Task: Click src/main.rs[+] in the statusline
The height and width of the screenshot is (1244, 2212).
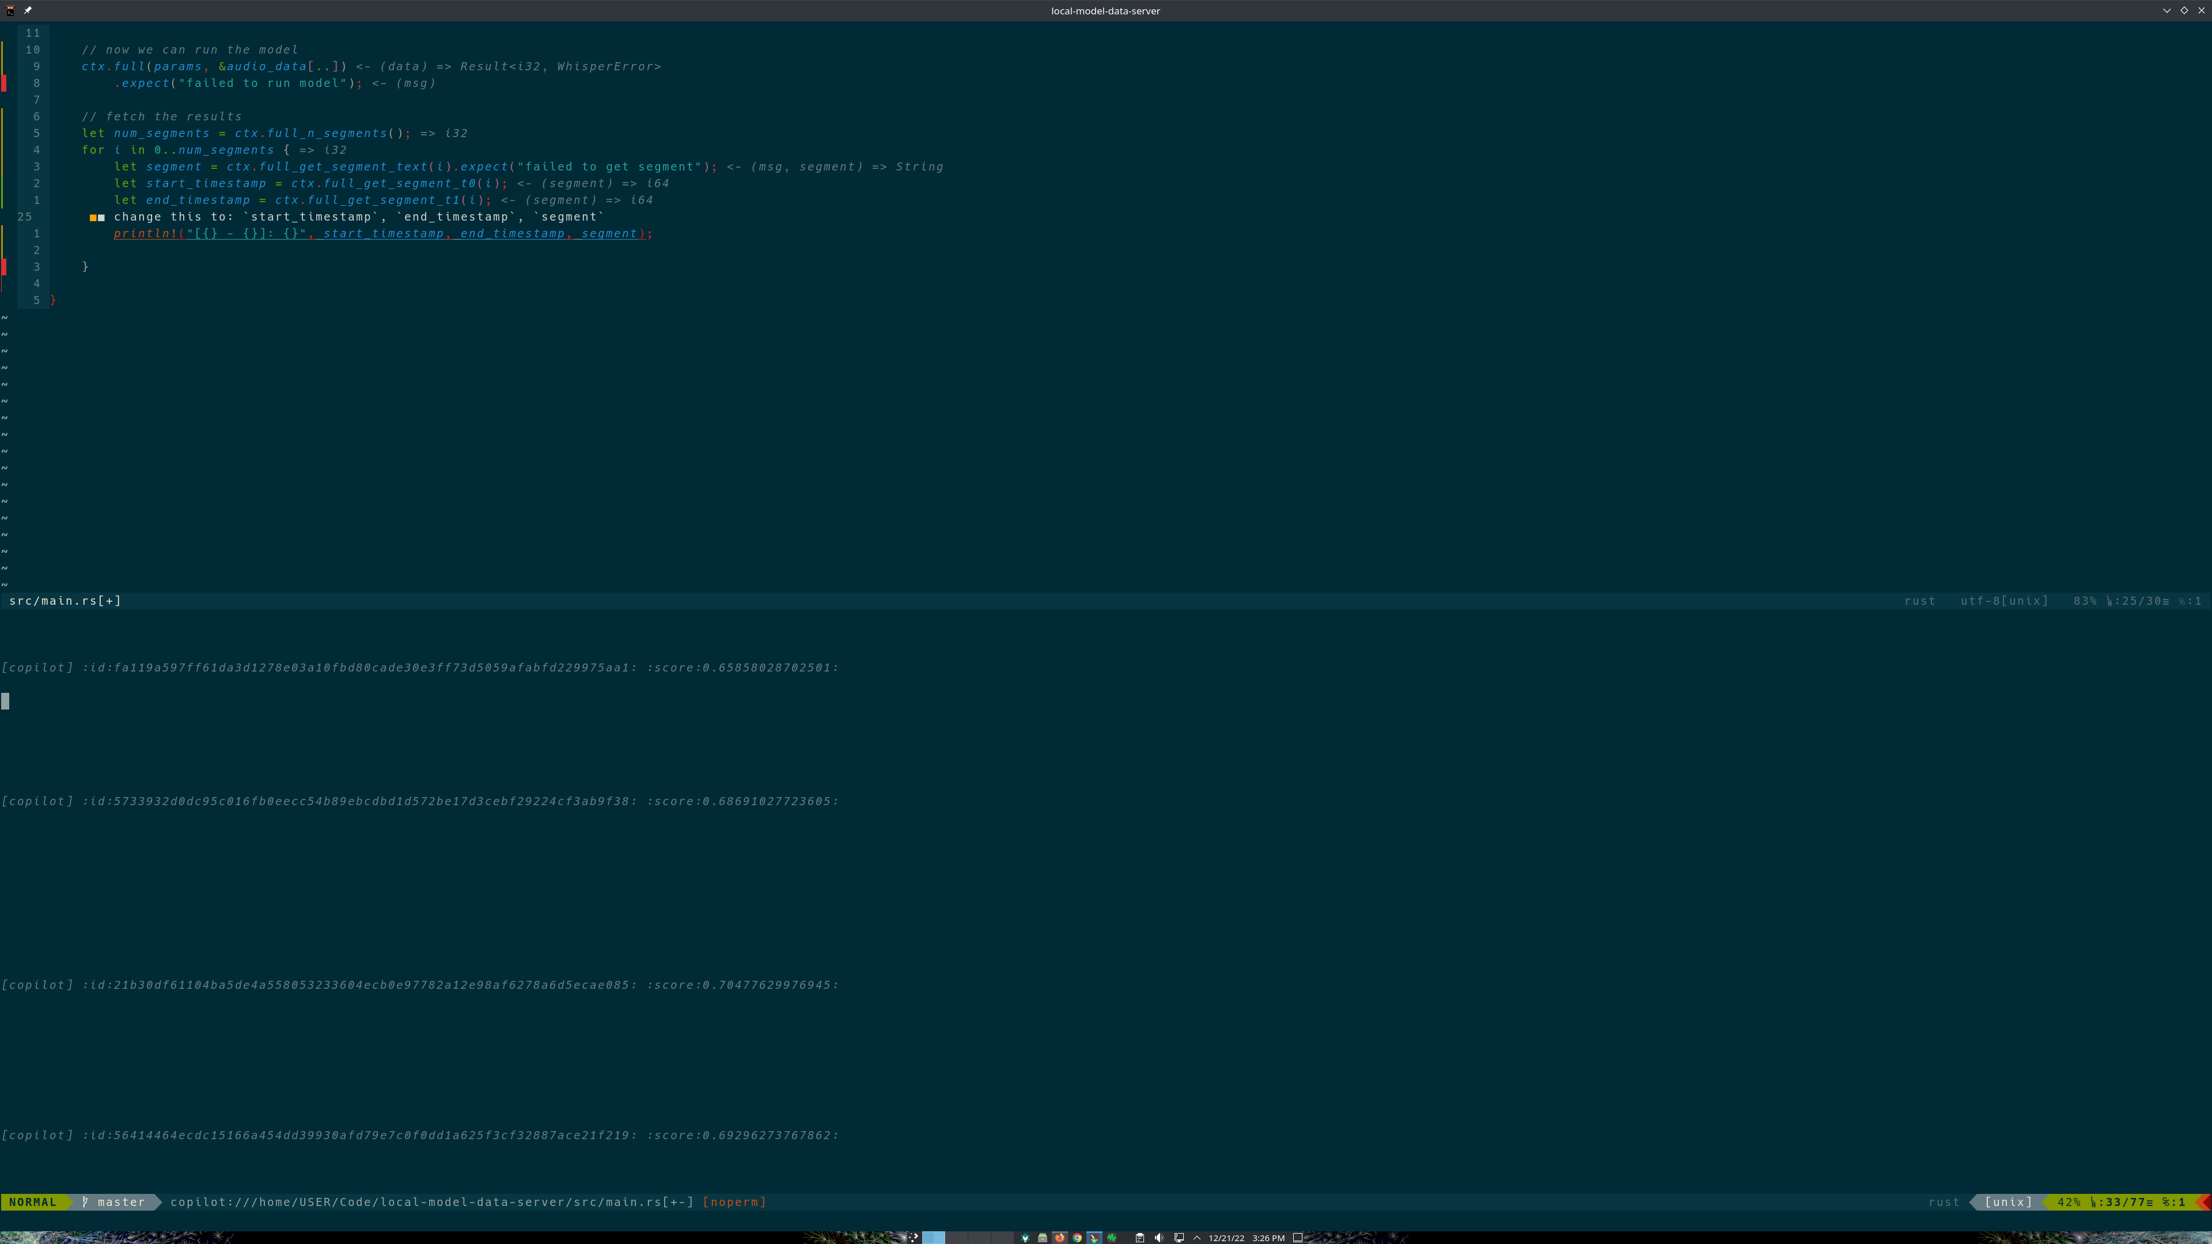Action: click(x=63, y=600)
